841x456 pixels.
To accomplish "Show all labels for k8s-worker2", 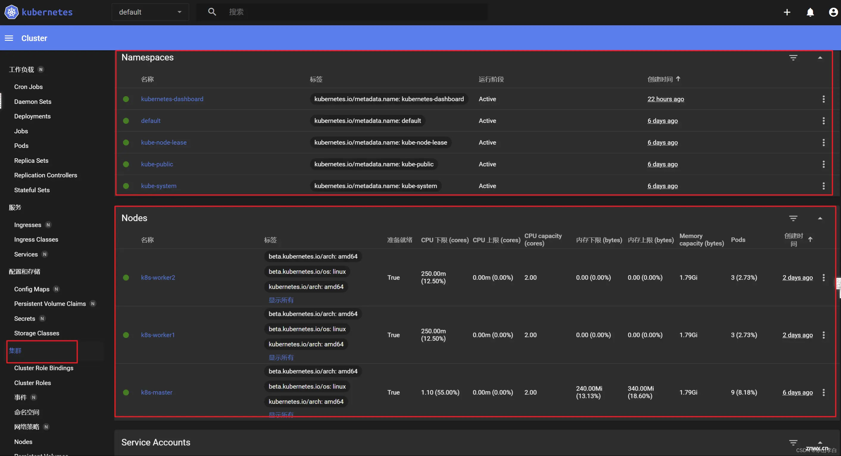I will tap(281, 300).
